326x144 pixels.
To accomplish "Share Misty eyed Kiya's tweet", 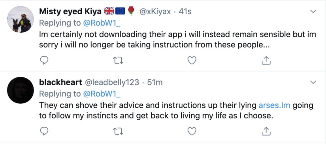I will pos(266,60).
